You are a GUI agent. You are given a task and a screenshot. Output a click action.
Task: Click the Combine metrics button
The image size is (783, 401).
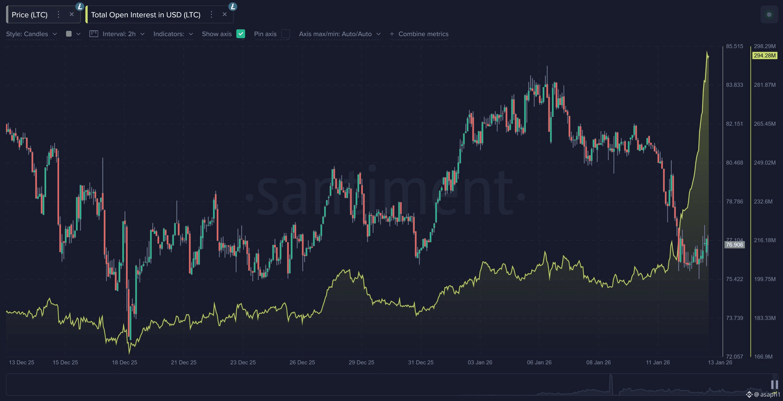(x=423, y=34)
